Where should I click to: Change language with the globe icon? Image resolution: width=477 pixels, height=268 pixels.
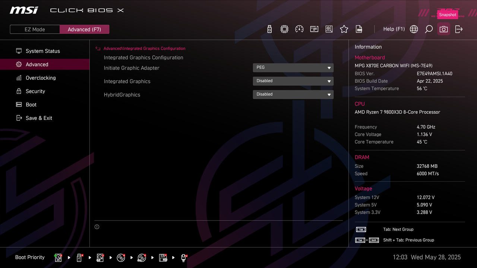414,29
